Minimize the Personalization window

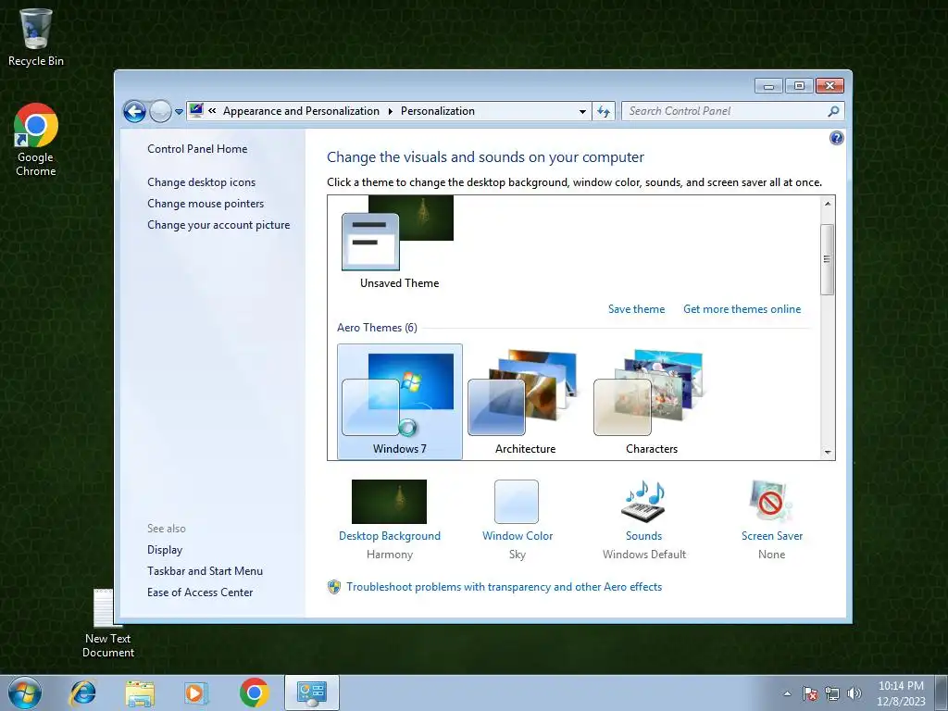(x=769, y=86)
